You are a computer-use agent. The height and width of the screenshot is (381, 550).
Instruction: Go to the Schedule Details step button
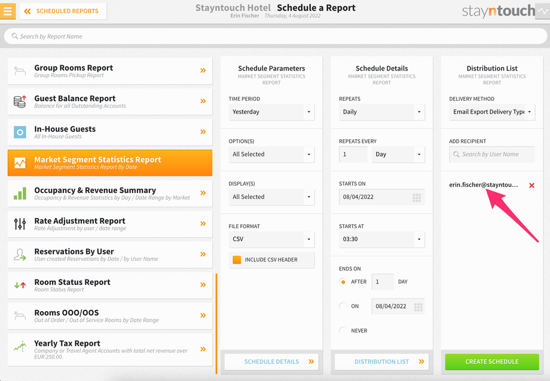pos(271,362)
